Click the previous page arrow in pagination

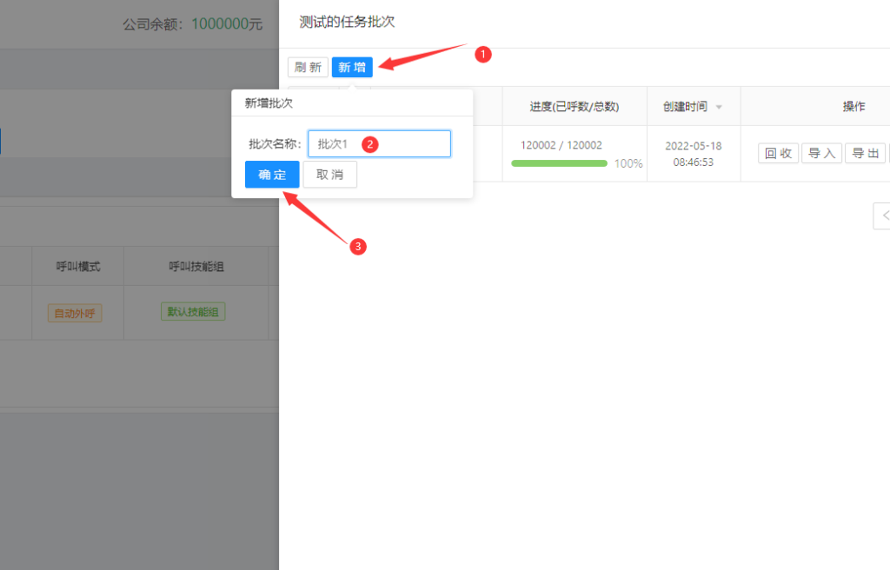[882, 215]
